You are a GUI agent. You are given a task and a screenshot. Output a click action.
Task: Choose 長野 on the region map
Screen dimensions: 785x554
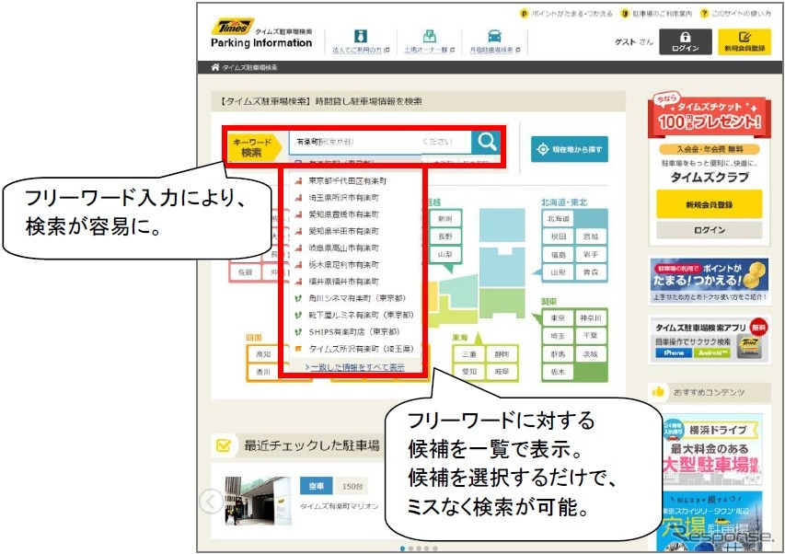tap(444, 237)
